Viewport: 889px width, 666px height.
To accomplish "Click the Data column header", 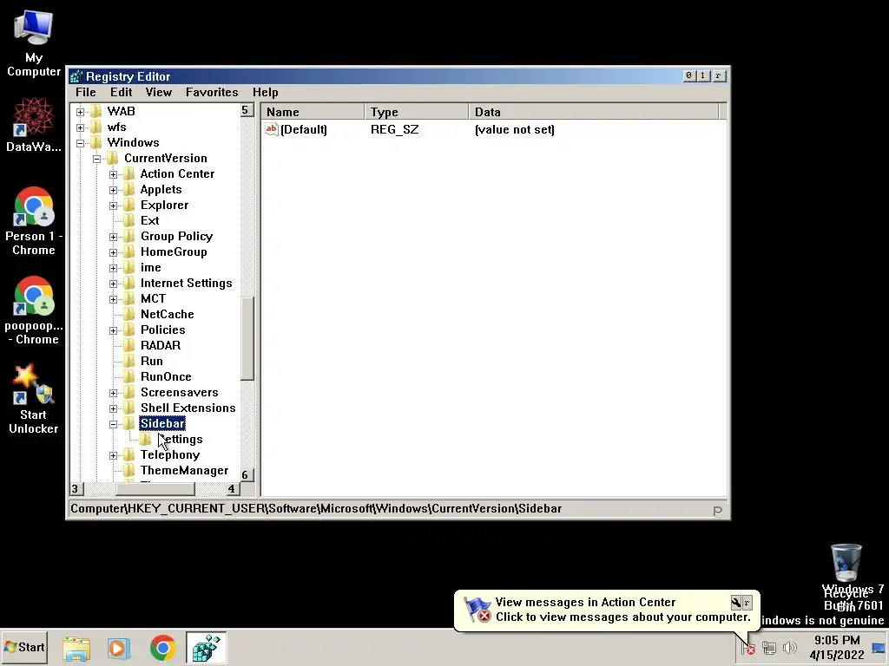I will coord(594,112).
